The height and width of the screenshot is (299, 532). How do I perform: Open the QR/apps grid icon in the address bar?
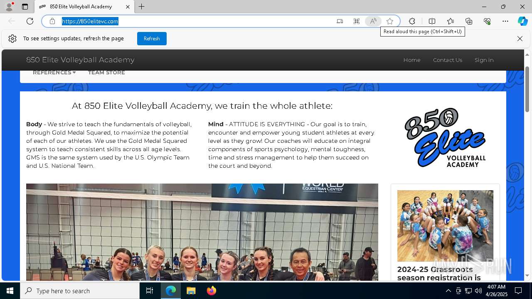(356, 21)
